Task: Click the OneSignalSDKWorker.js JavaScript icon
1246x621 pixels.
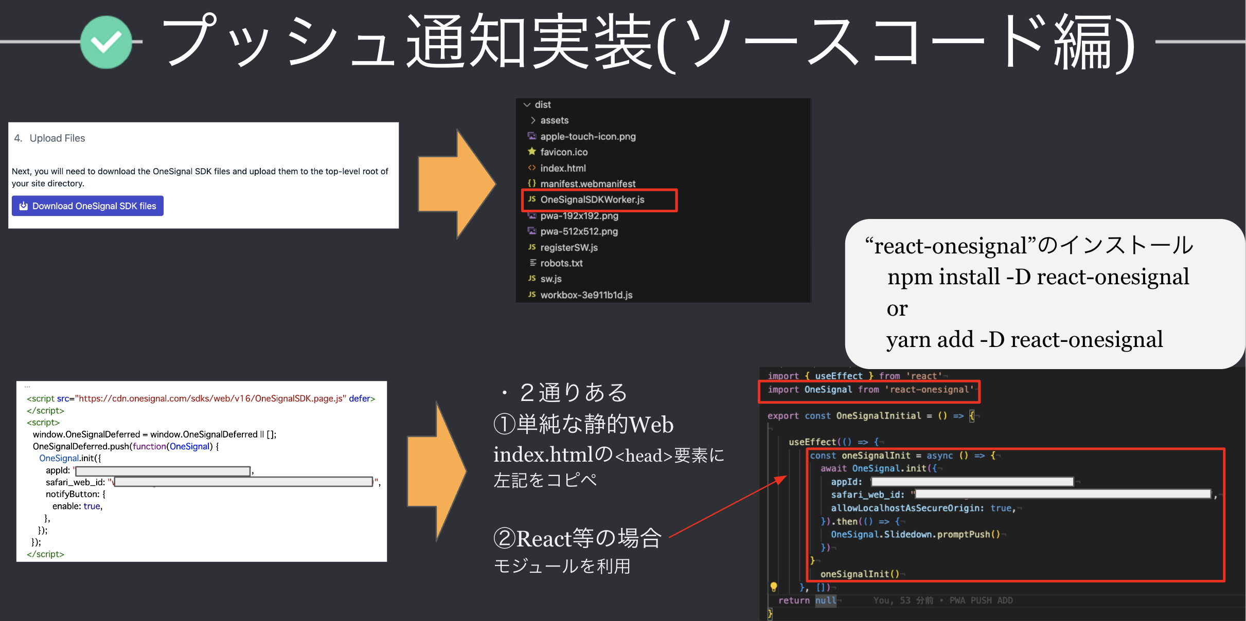Action: (x=532, y=199)
